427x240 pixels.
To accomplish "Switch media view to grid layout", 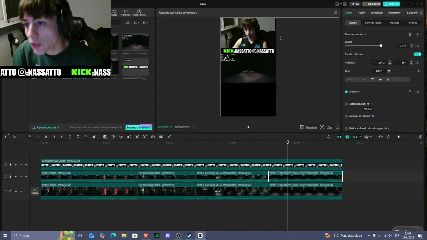I will (x=128, y=23).
